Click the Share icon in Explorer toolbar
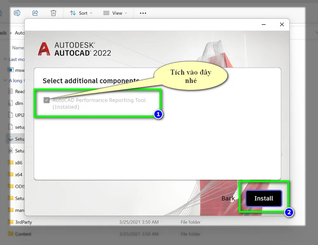The height and width of the screenshot is (245, 318). tap(35, 13)
